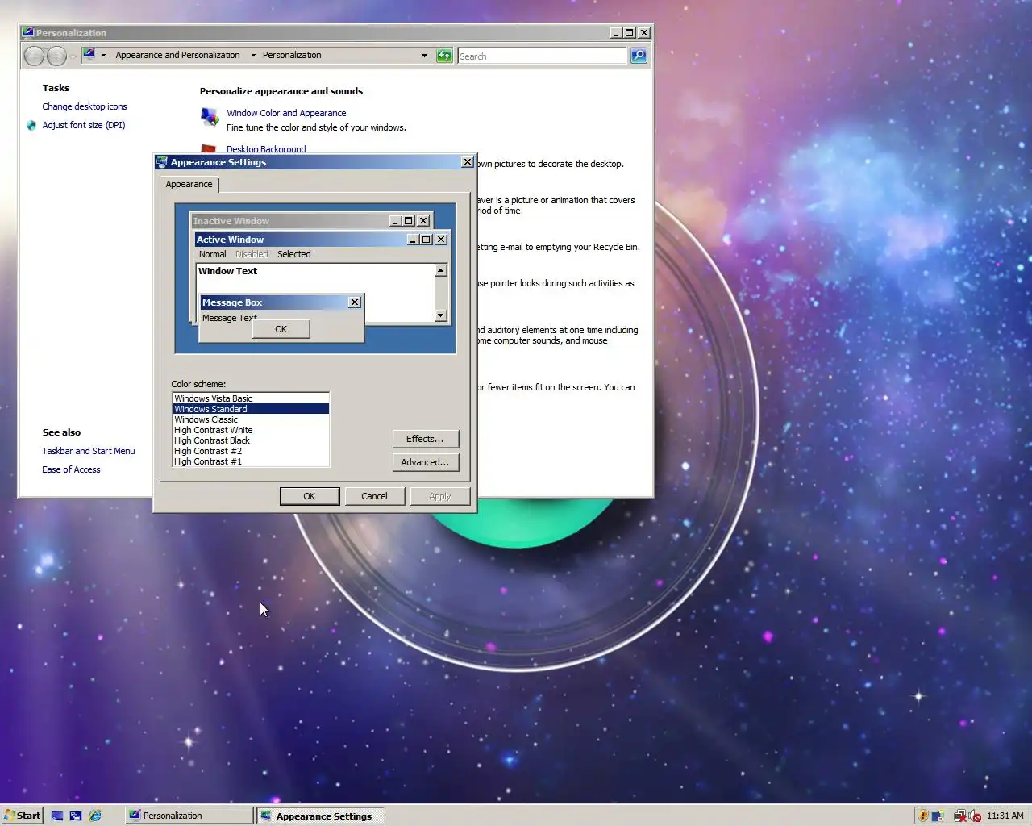1032x826 pixels.
Task: Open the address bar history dropdown
Action: point(424,56)
